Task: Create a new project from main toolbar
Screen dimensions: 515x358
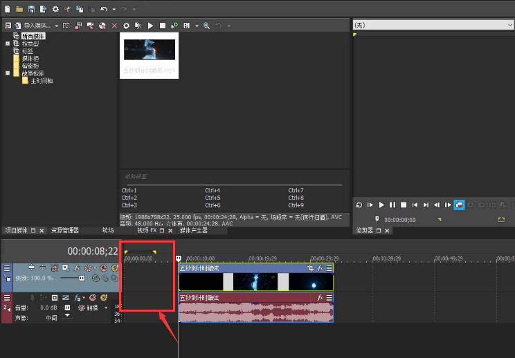Action: coord(7,9)
